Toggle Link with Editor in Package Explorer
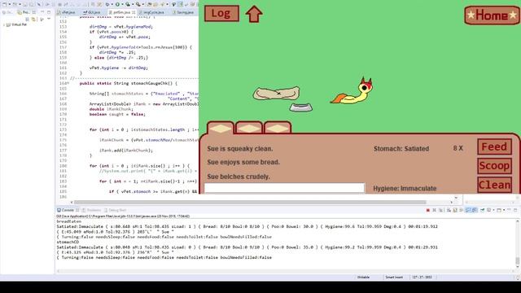521x293 pixels. 33,20
